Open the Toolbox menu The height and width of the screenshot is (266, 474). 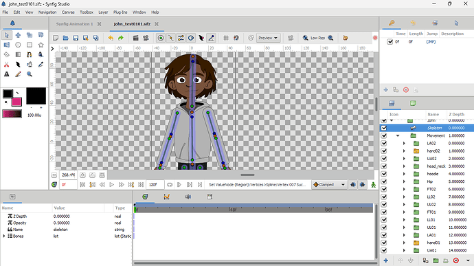(x=87, y=12)
